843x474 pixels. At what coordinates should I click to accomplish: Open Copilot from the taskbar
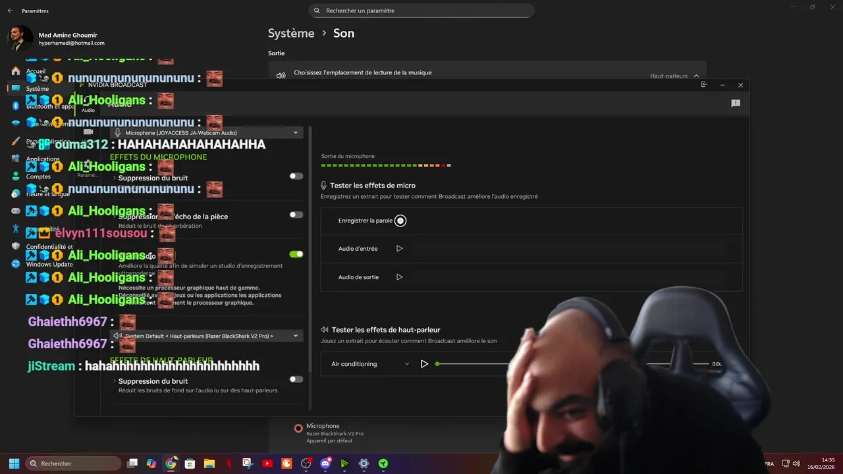pos(151,463)
